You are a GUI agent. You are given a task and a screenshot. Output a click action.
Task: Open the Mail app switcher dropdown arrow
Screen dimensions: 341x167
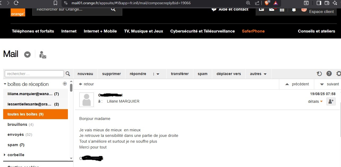click(27, 54)
